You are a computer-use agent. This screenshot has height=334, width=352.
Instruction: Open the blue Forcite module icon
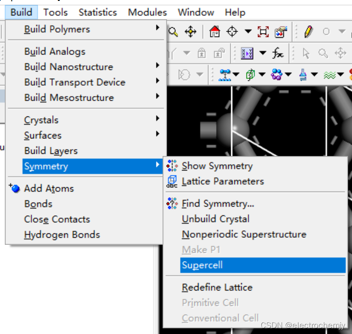tap(225, 75)
